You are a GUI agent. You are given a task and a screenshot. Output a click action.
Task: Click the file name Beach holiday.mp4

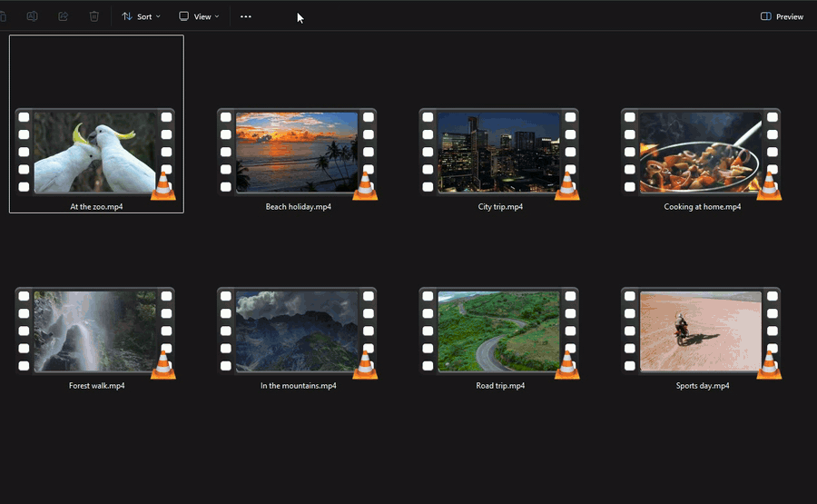(299, 206)
